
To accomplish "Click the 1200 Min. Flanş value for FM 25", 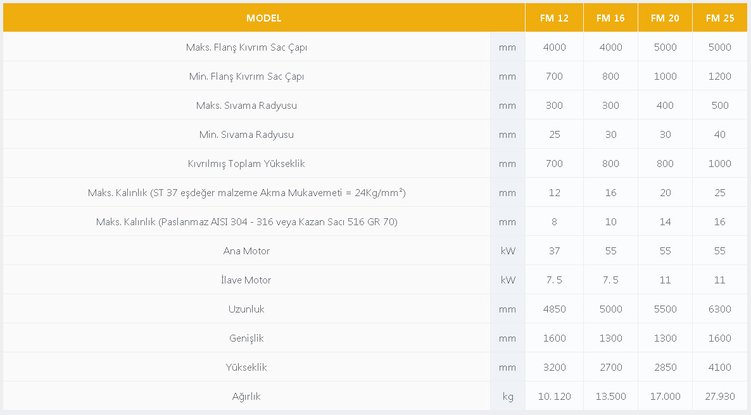I will point(720,77).
